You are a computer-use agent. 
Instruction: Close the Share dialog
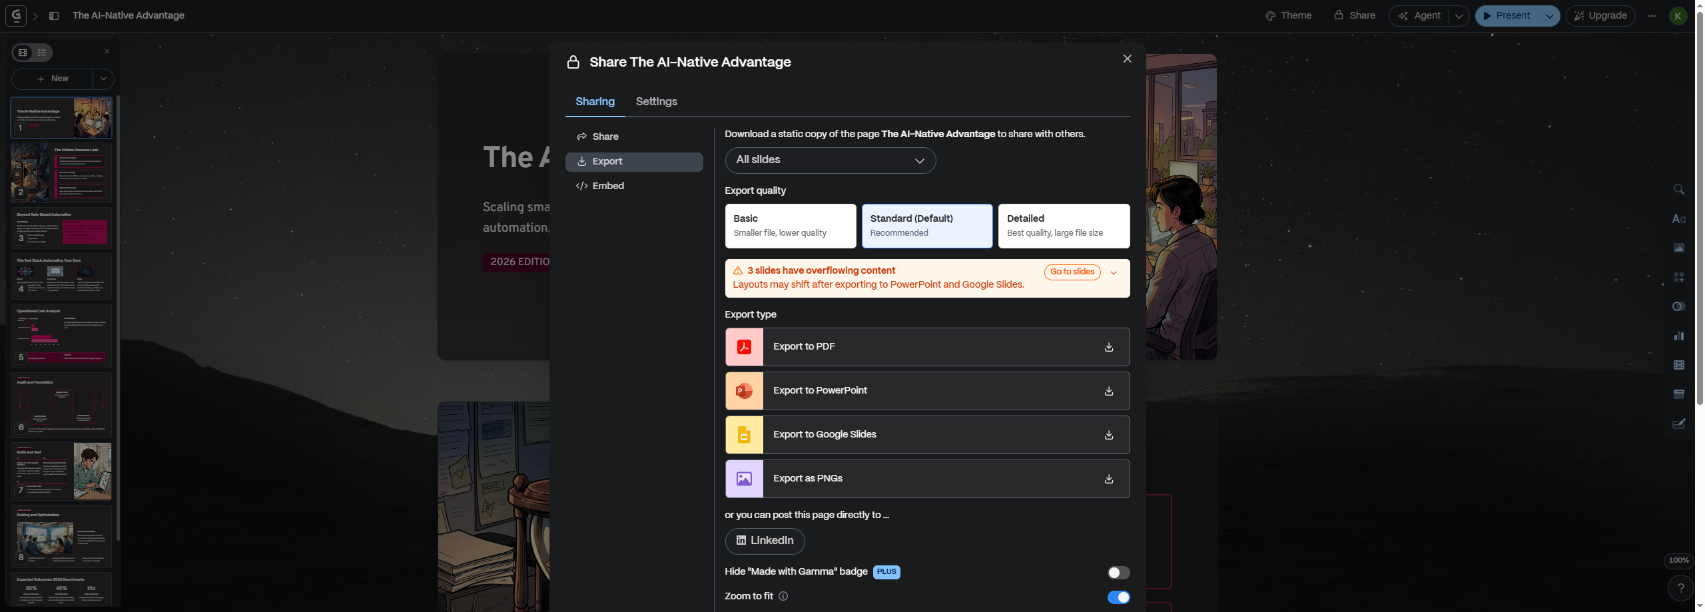[x=1127, y=59]
